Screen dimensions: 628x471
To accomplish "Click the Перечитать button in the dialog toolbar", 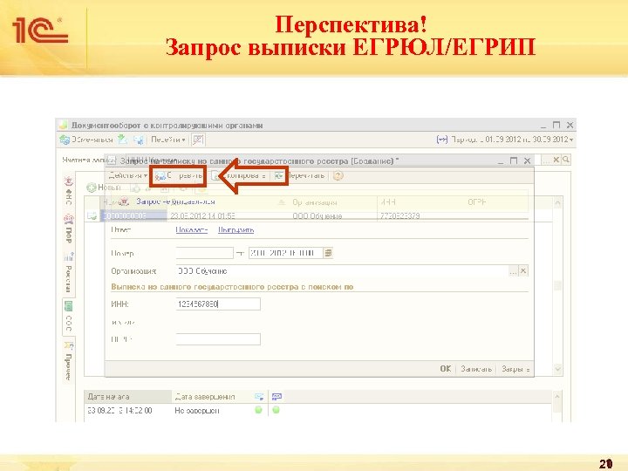I will (299, 176).
